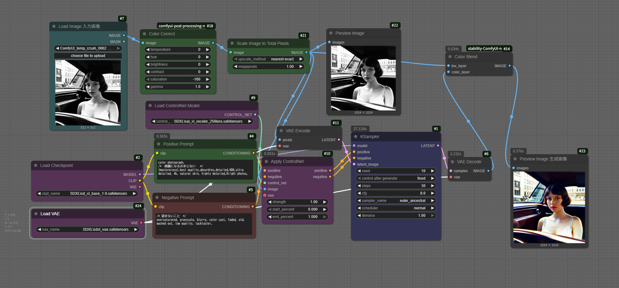
Task: Click the Load VAE node collapse dot
Action: [x=36, y=214]
